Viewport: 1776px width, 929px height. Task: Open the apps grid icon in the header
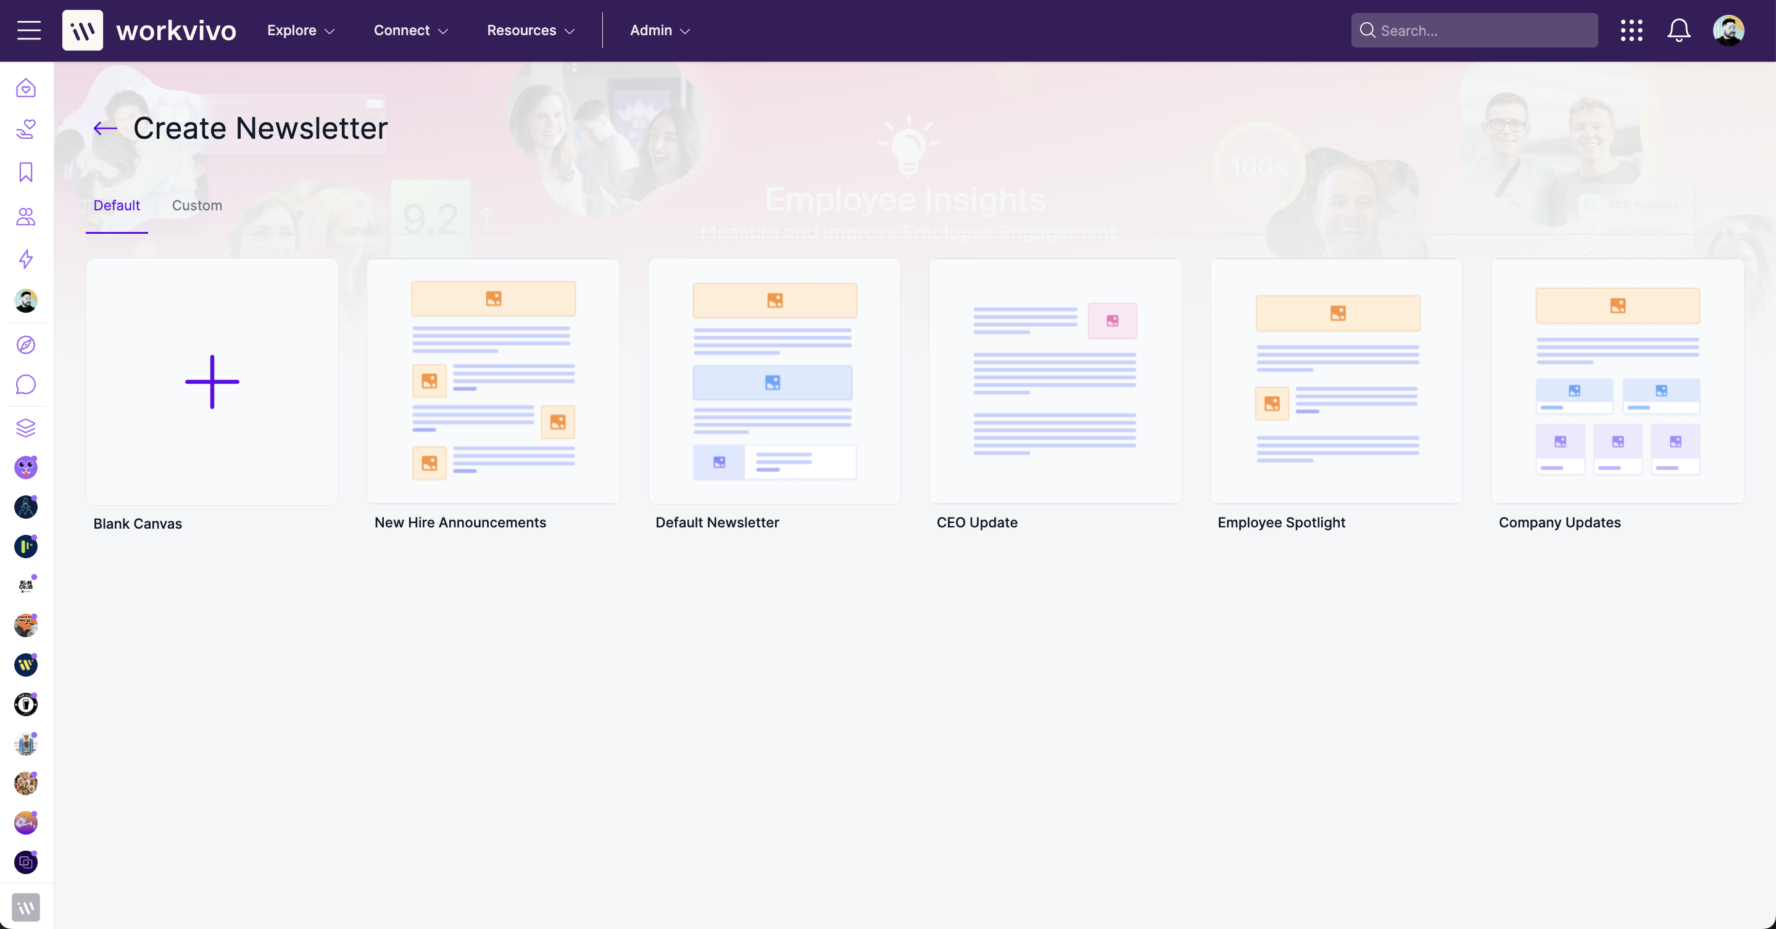tap(1631, 30)
